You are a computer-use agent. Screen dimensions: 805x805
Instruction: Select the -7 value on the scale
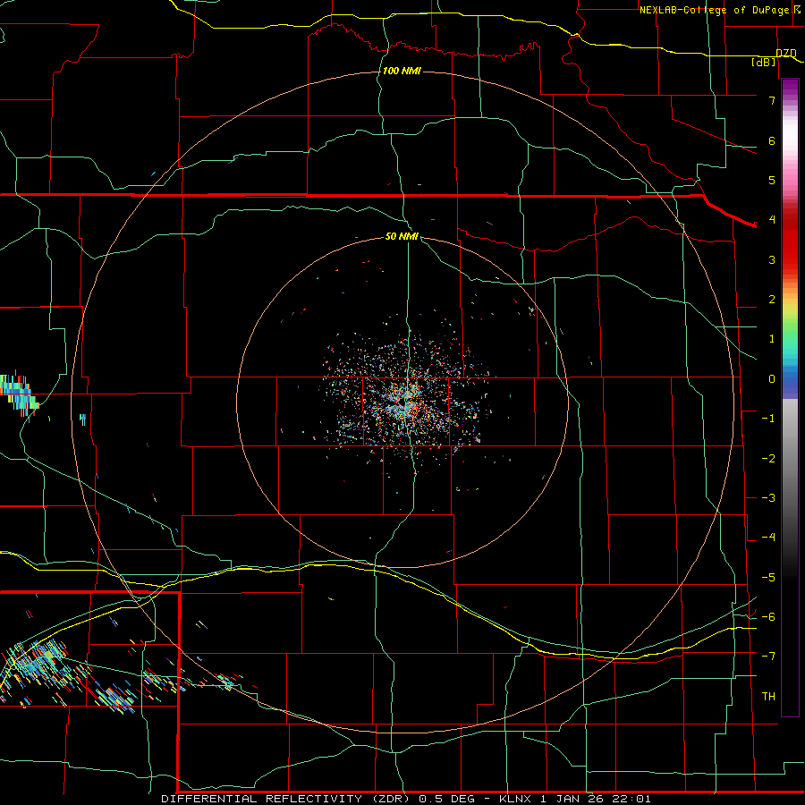coord(768,657)
